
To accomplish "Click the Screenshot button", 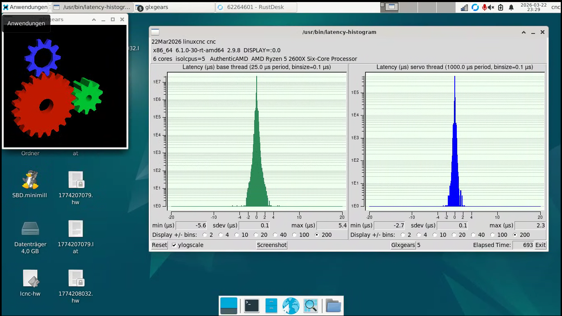I will click(272, 245).
